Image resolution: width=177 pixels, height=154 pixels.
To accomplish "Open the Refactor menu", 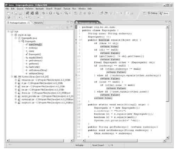I will pos(29,9).
